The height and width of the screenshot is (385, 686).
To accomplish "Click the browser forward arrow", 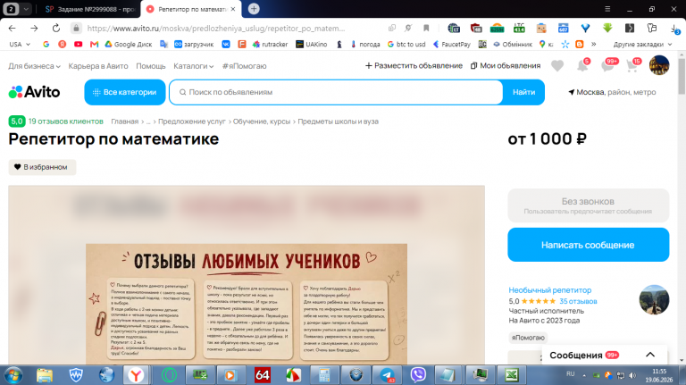I will [x=34, y=28].
